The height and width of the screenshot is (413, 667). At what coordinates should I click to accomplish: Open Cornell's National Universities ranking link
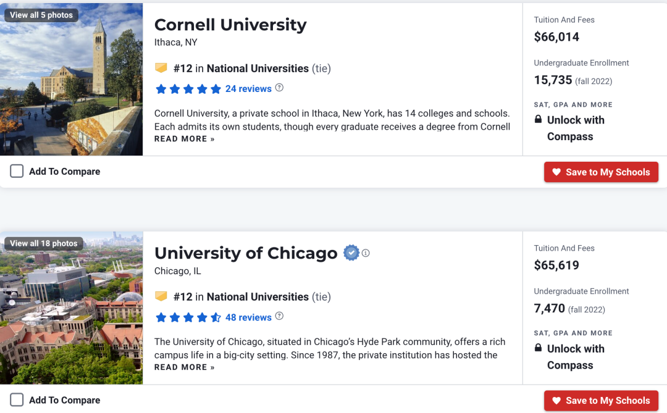pos(258,69)
